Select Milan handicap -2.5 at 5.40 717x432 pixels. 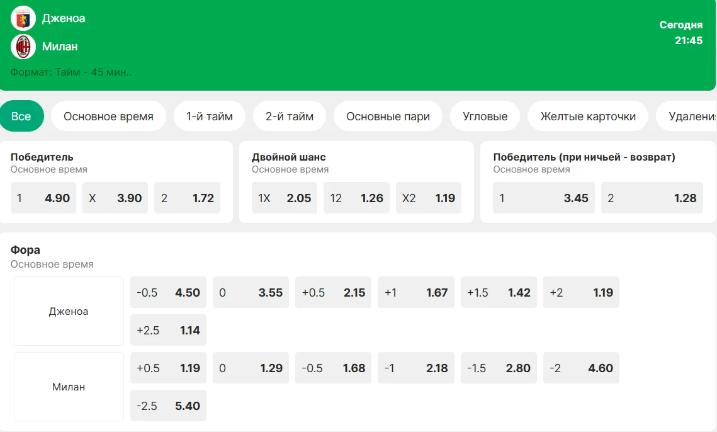(168, 406)
